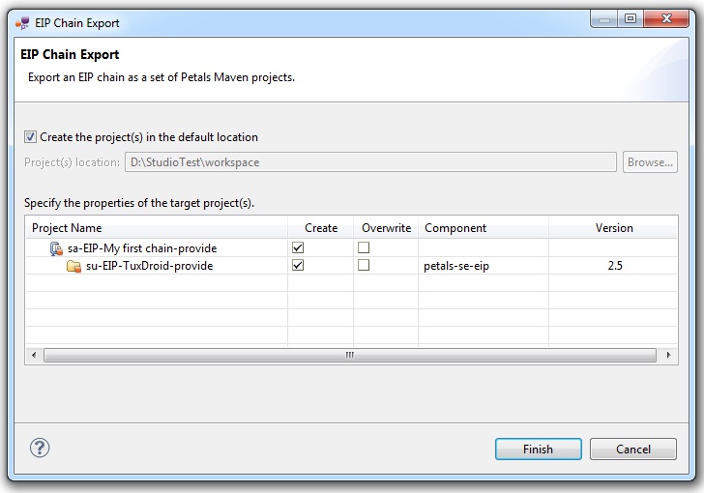This screenshot has height=493, width=704.
Task: Click the petals-se-eip component cell
Action: tap(456, 266)
